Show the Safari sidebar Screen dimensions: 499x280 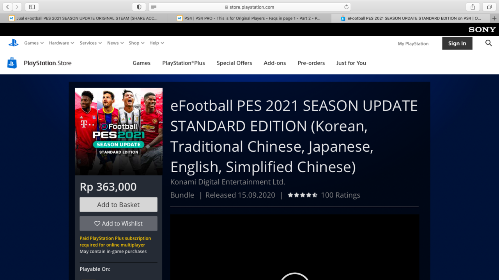pos(32,7)
